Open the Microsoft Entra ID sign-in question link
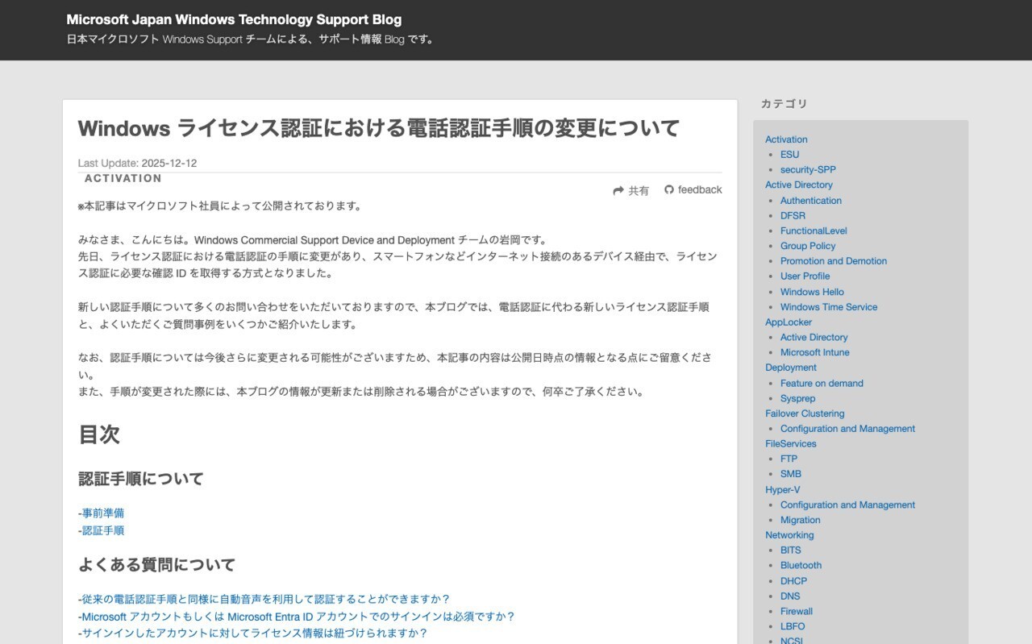This screenshot has width=1032, height=644. point(298,616)
